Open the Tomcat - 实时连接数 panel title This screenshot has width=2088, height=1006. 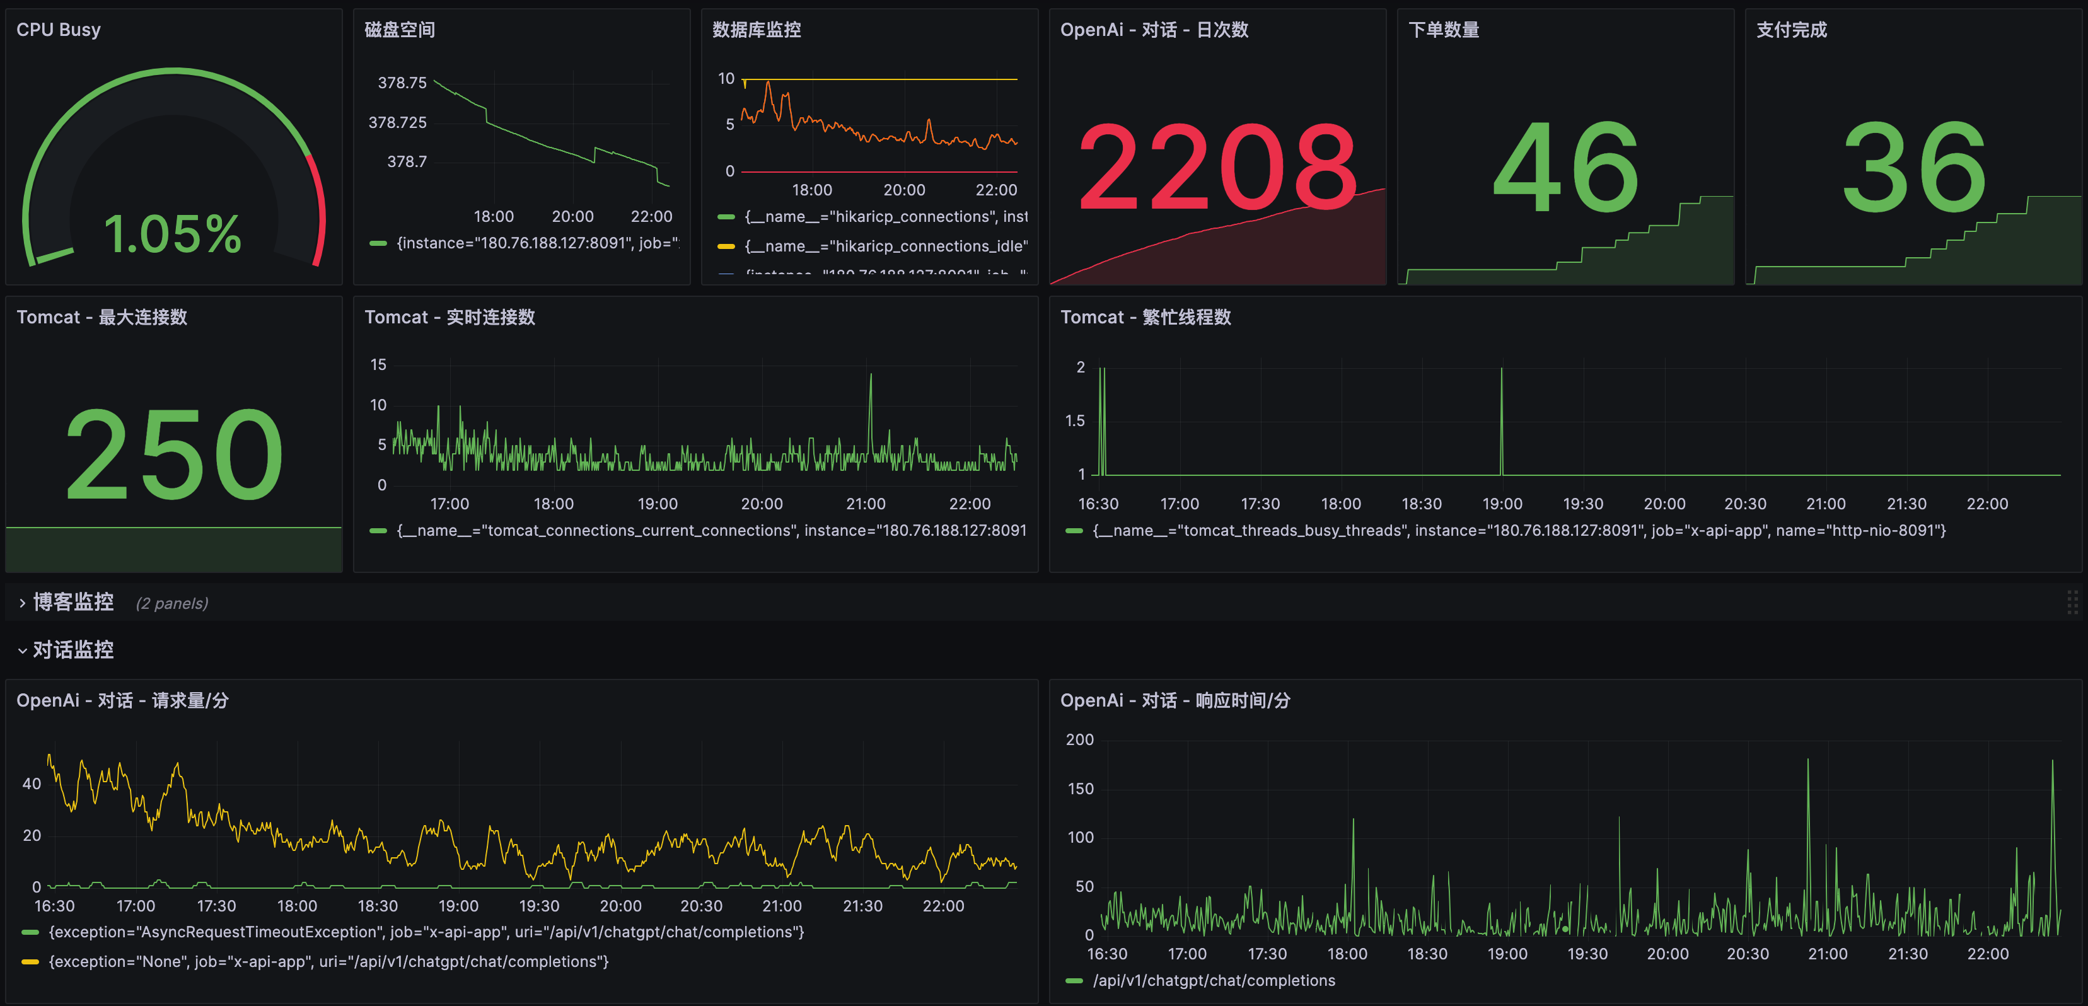[x=450, y=317]
